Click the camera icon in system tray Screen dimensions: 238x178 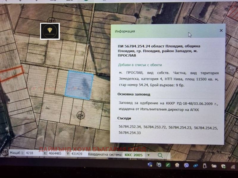[x=159, y=165]
